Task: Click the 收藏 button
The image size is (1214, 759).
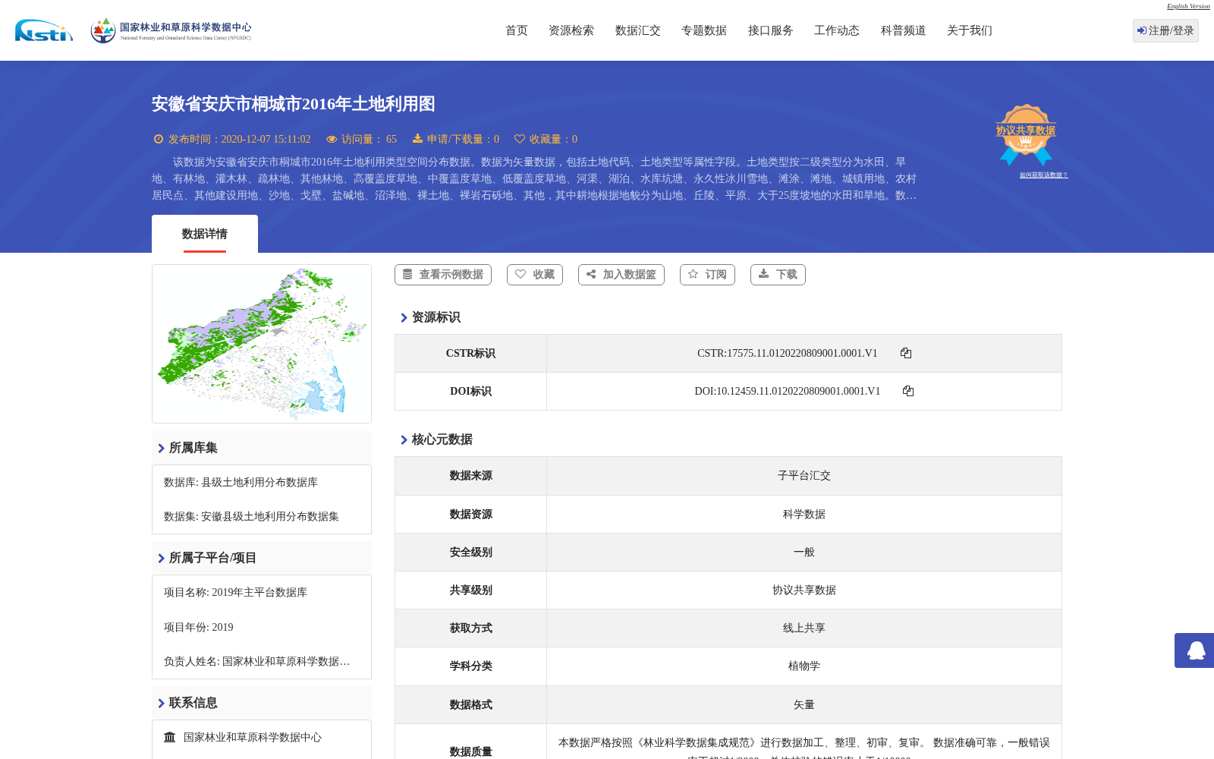Action: tap(535, 275)
